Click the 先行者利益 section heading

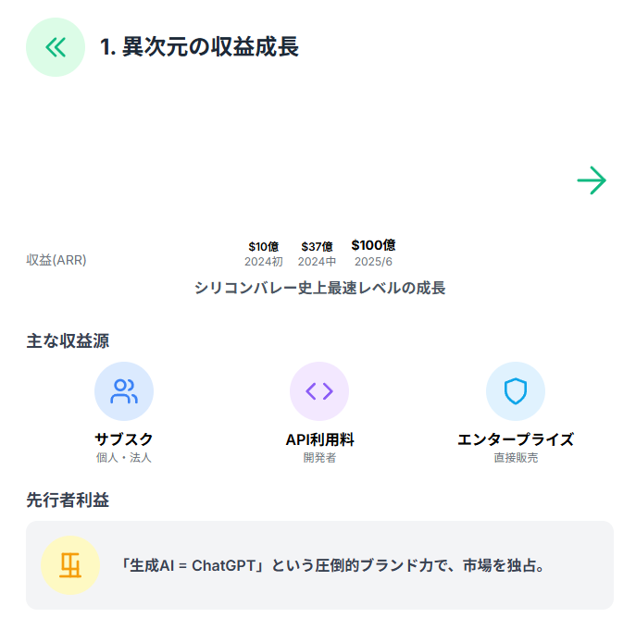68,500
